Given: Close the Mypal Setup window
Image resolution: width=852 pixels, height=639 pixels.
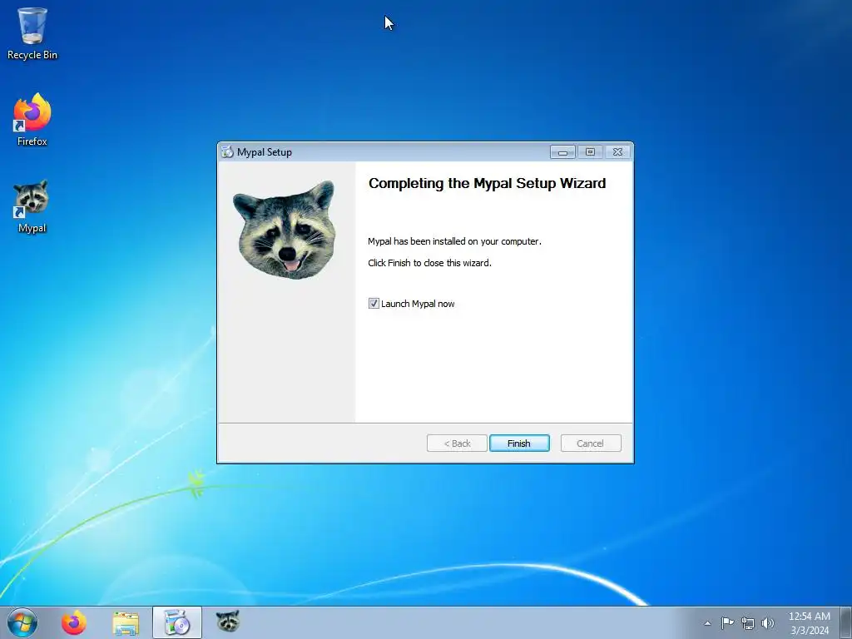Looking at the screenshot, I should pyautogui.click(x=618, y=152).
